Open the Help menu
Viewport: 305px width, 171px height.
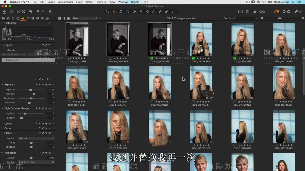coord(145,2)
